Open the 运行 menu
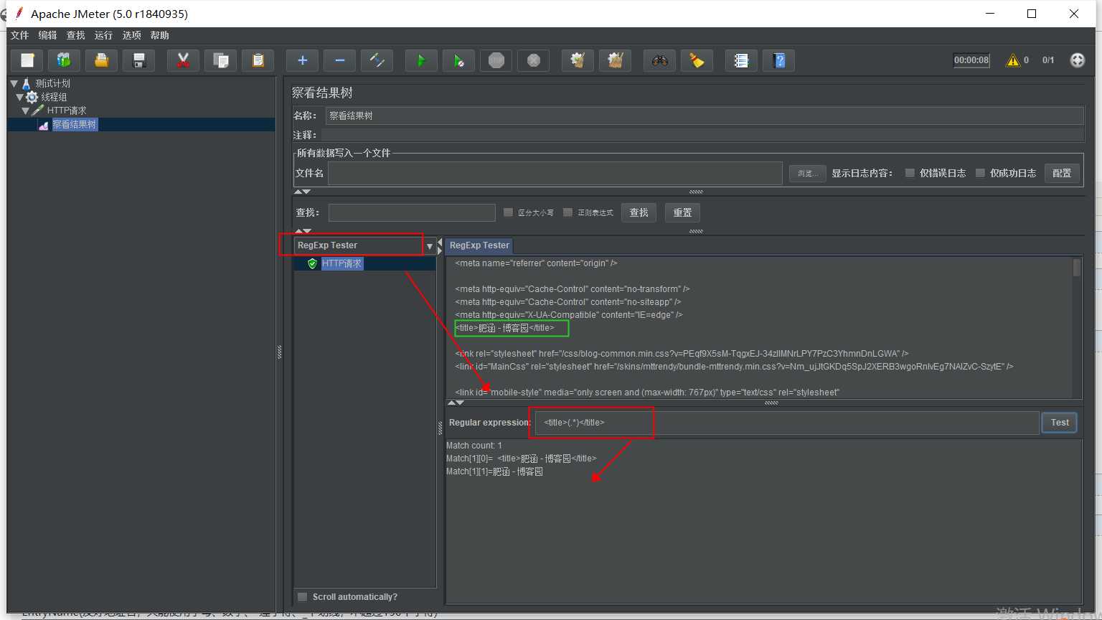The image size is (1102, 620). (103, 35)
